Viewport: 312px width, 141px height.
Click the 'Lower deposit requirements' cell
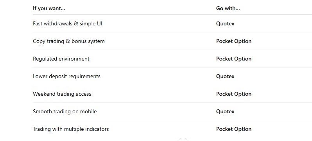pos(66,77)
